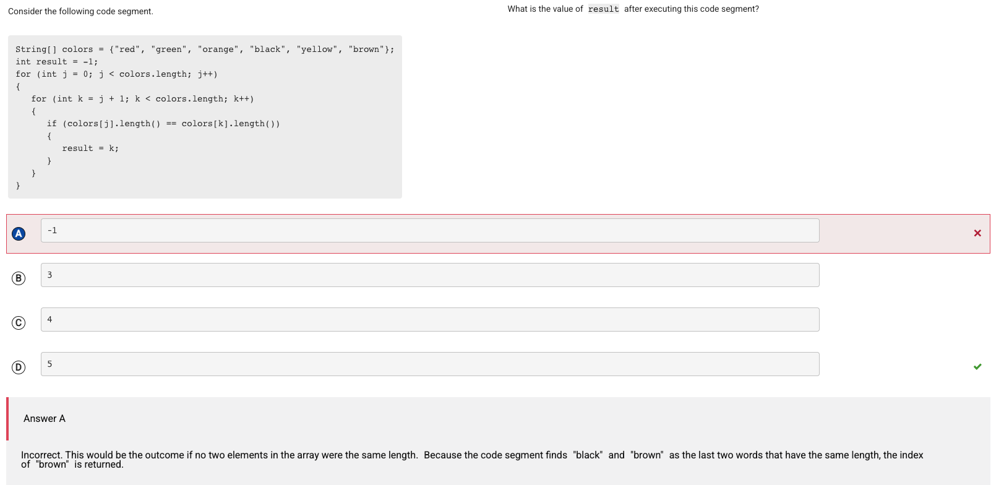This screenshot has width=991, height=485.
Task: Click the answer box containing -1
Action: tap(429, 230)
